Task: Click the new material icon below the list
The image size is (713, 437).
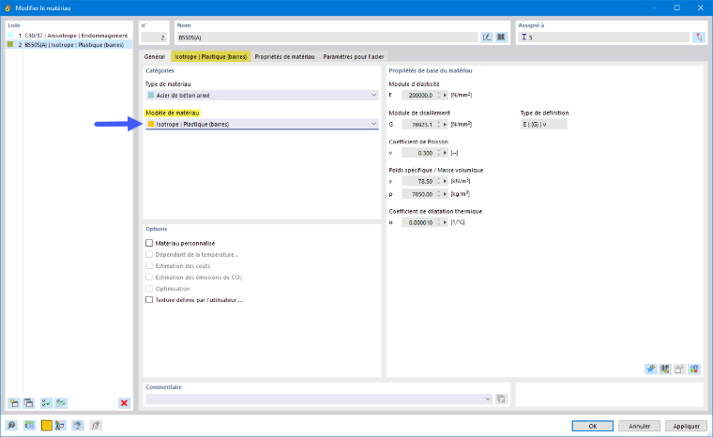Action: click(x=14, y=403)
